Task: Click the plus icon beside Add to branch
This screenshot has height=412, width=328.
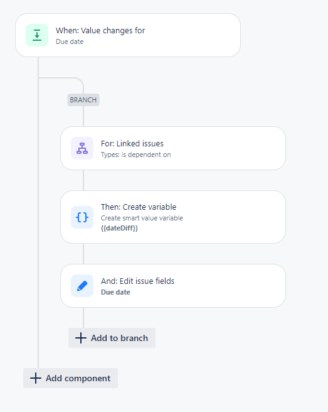Action: click(x=81, y=338)
